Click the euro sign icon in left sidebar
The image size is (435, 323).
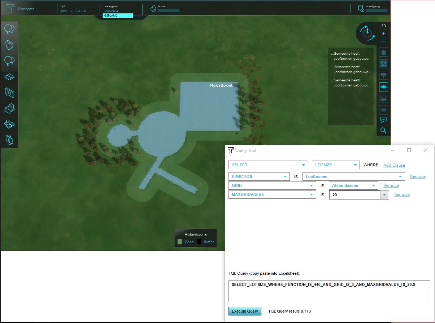[x=9, y=140]
